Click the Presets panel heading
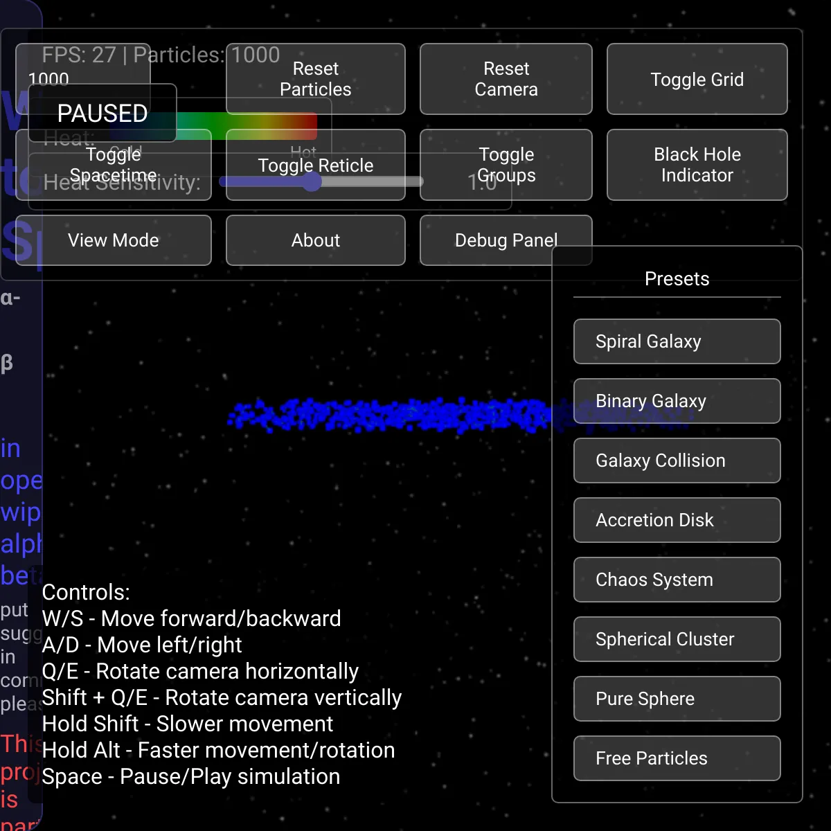 [x=677, y=279]
